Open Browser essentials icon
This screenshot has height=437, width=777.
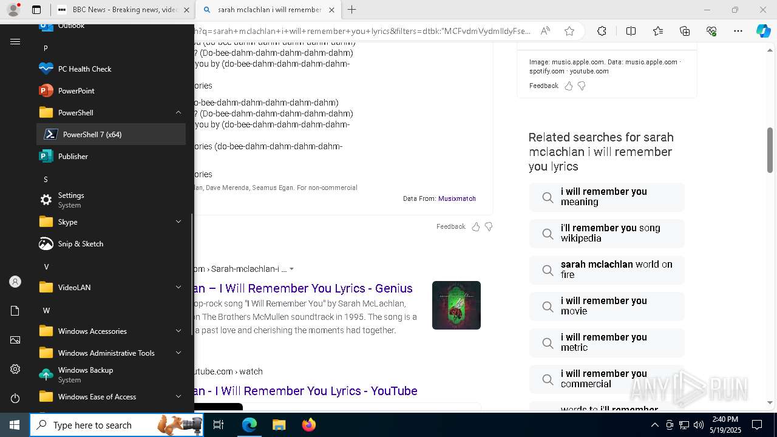click(711, 31)
